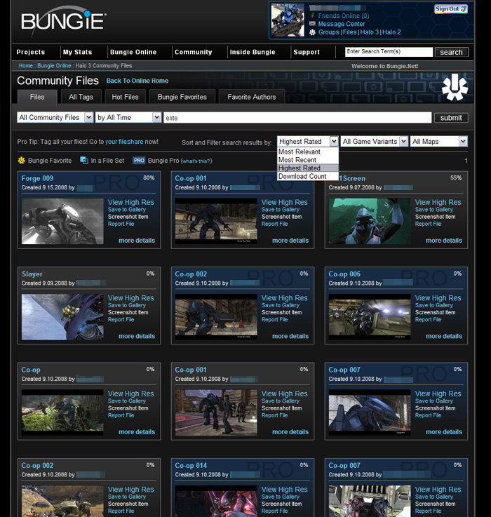Click the Groups flower icon in profile panel
This screenshot has height=517, width=491.
pos(312,32)
